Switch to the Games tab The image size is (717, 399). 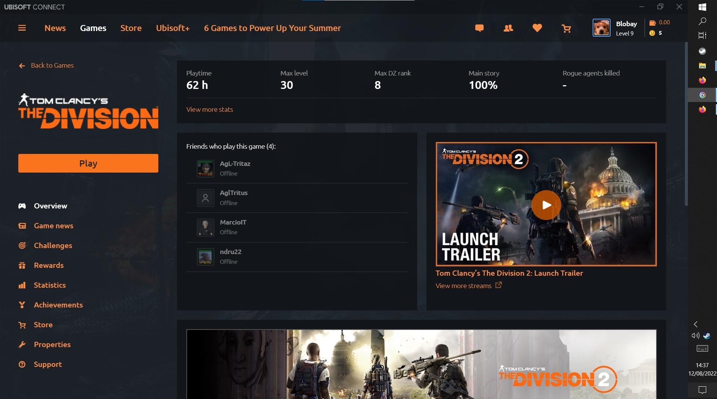click(93, 28)
